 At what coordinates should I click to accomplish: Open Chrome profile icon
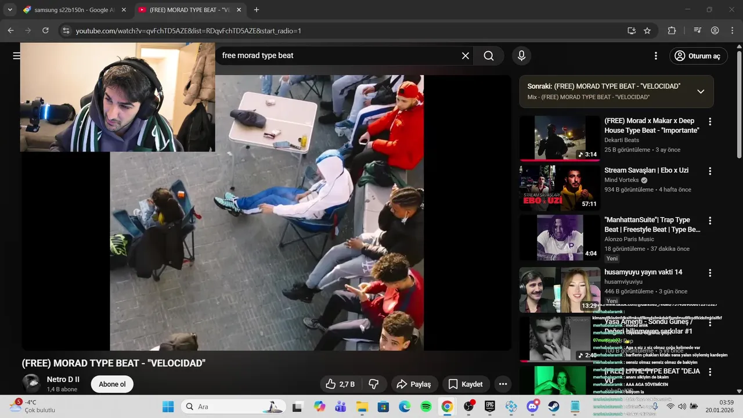715,31
